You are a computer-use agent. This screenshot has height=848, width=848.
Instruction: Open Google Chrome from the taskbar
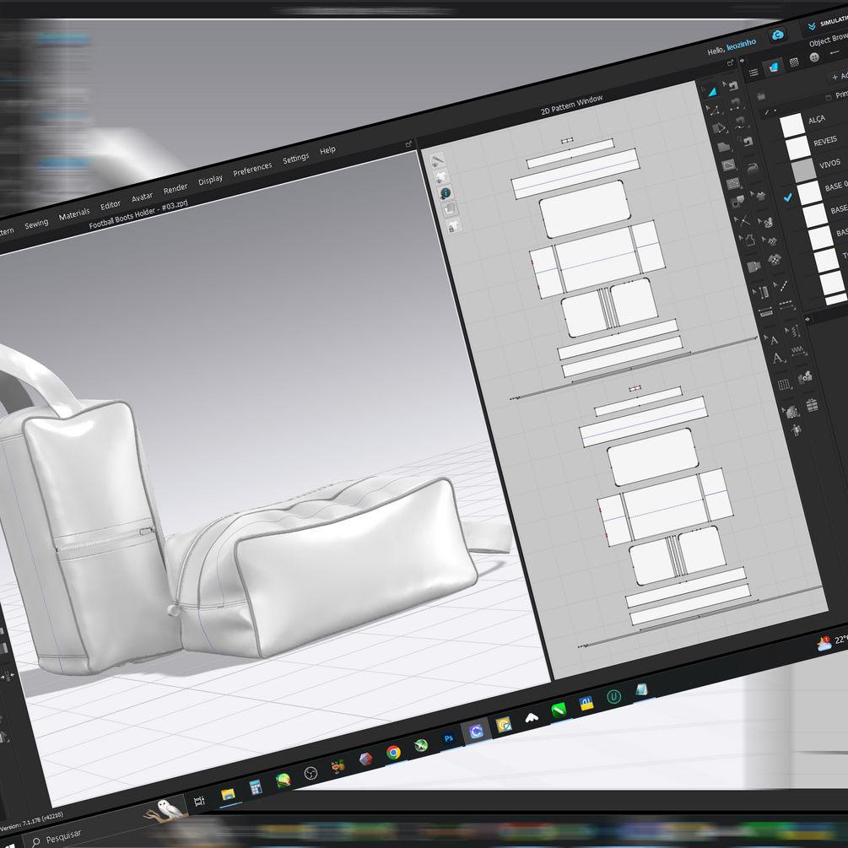[394, 753]
